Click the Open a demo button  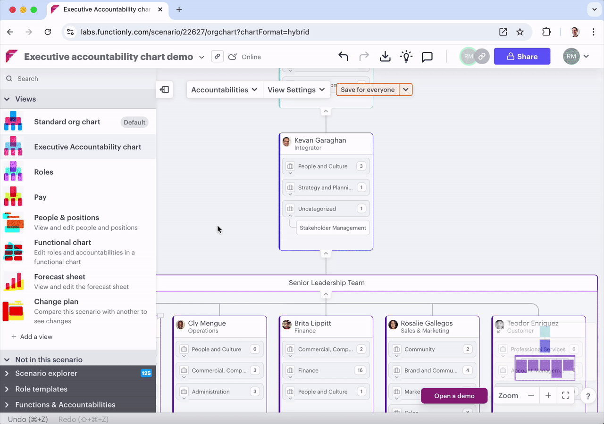454,396
